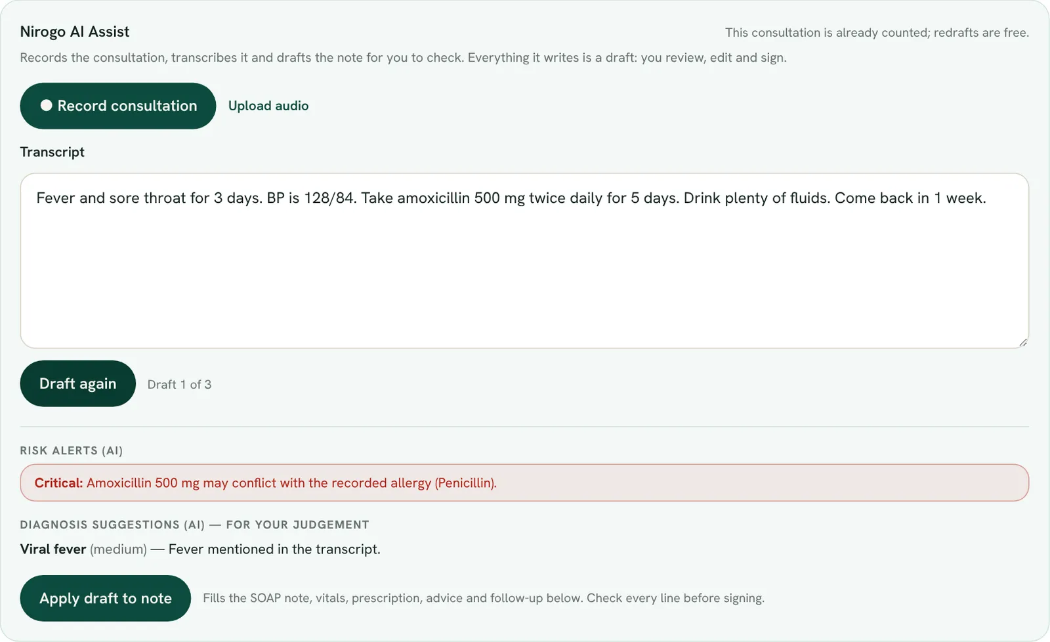Image resolution: width=1050 pixels, height=642 pixels.
Task: Click the Apply draft to note button
Action: tap(106, 598)
